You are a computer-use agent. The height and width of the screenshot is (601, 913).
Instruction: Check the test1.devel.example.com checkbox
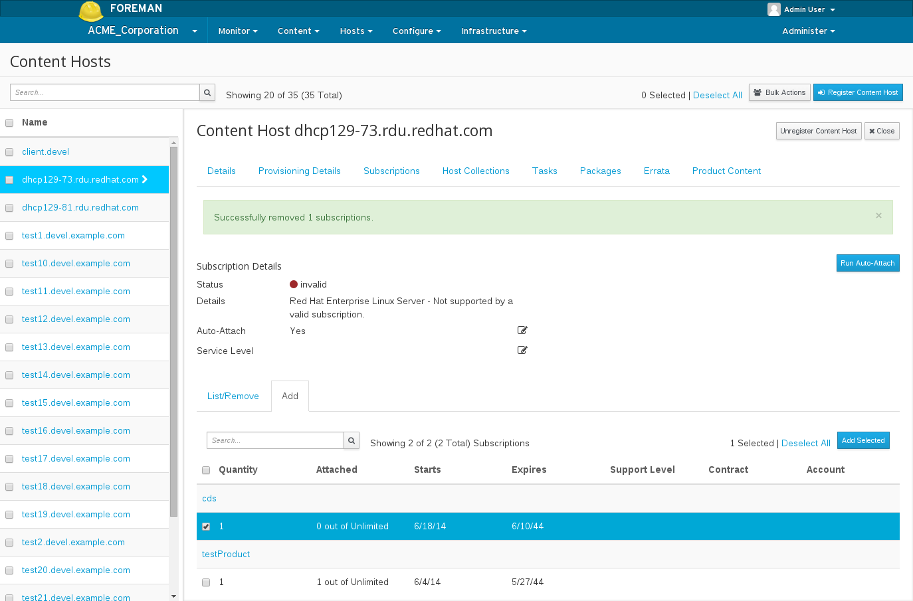pyautogui.click(x=9, y=236)
